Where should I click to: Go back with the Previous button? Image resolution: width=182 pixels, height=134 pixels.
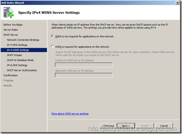(108, 126)
